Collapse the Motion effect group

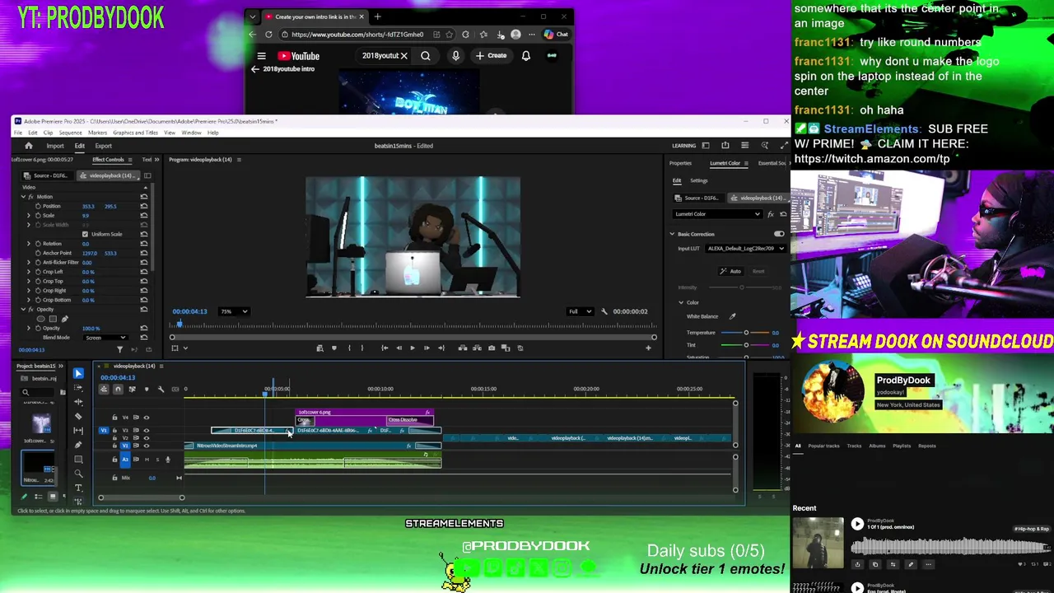[x=23, y=197]
